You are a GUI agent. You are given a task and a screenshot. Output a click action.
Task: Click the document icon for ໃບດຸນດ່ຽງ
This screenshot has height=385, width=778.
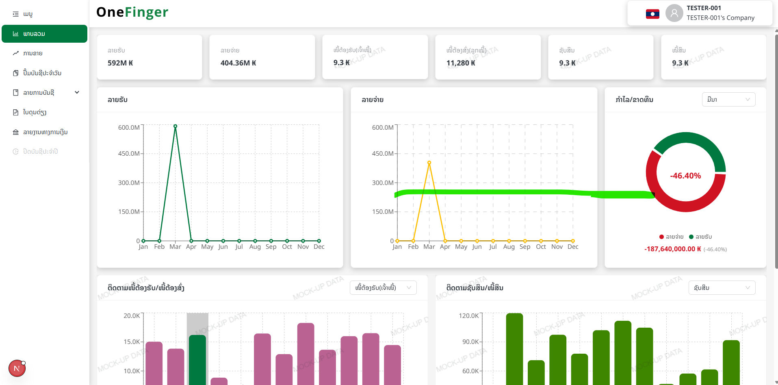coord(15,113)
